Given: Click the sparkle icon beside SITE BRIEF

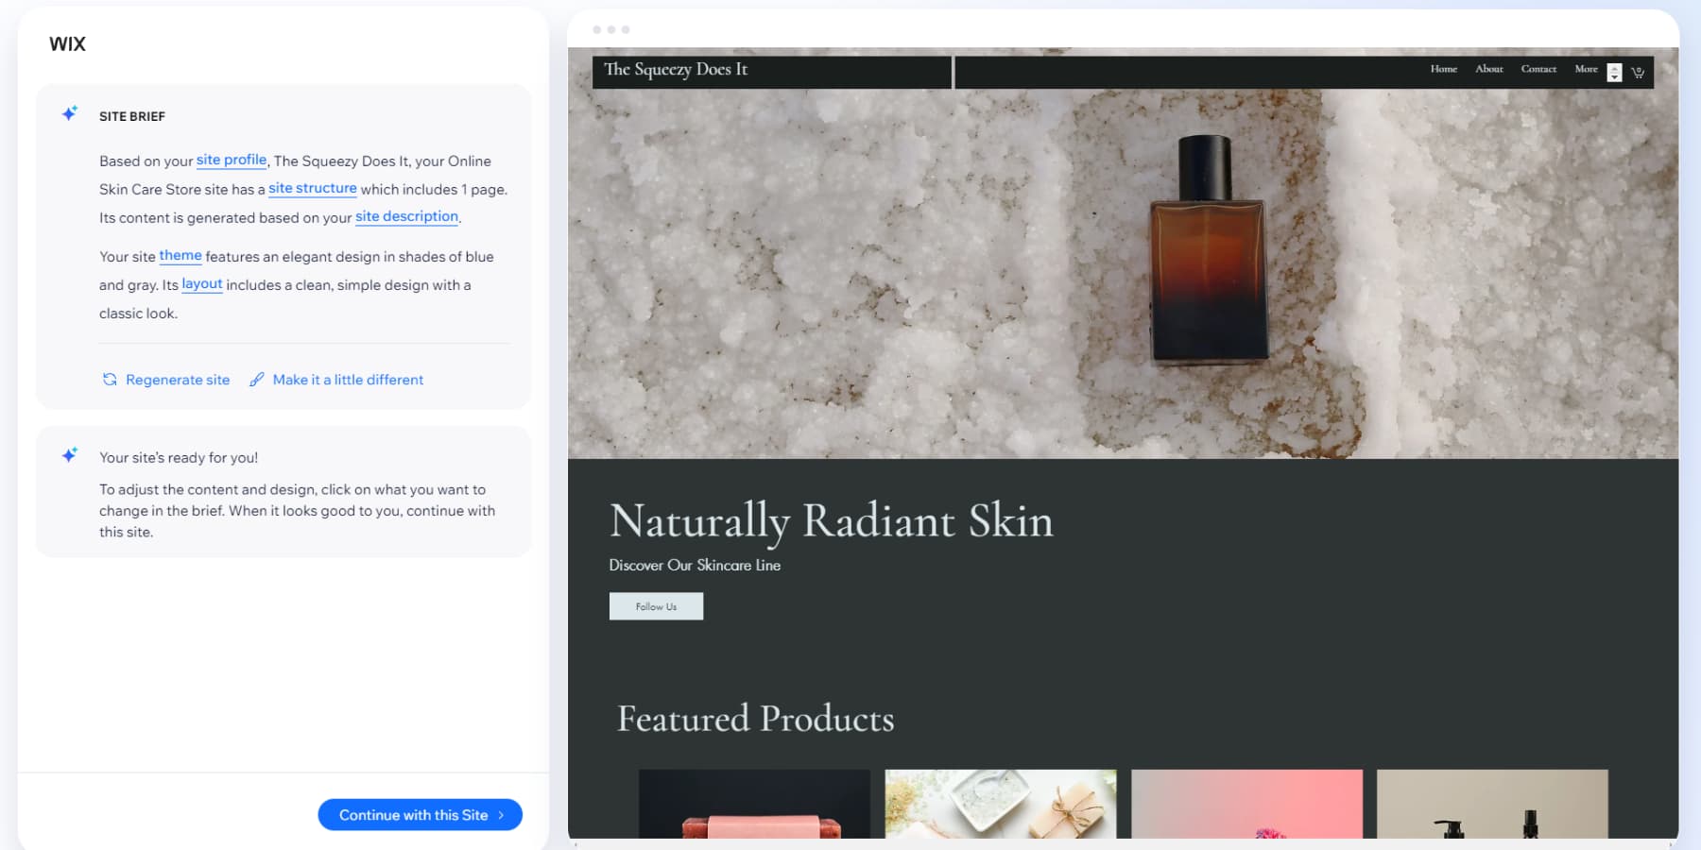Looking at the screenshot, I should pyautogui.click(x=68, y=112).
